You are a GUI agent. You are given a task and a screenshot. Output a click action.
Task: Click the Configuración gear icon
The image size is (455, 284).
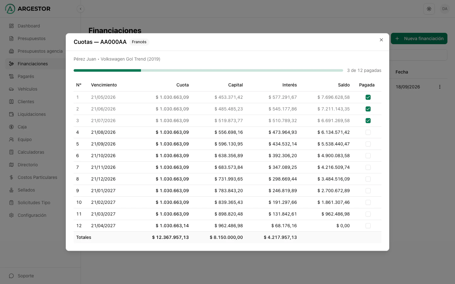[11, 215]
